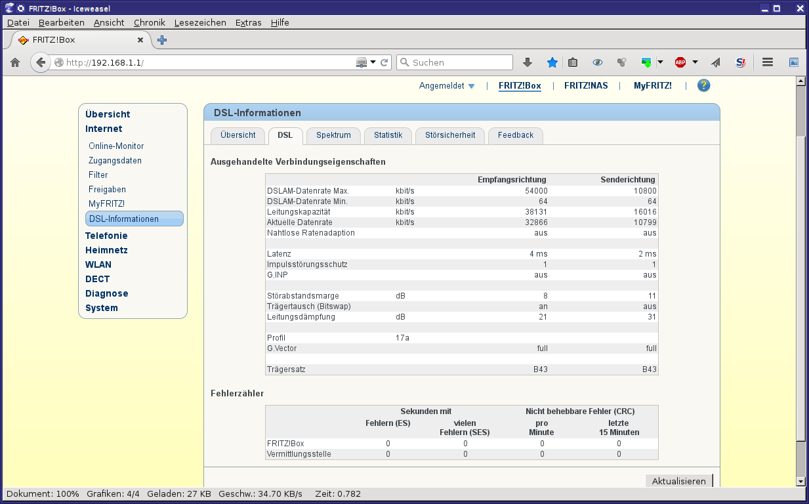Open the hamburger browser menu
The height and width of the screenshot is (504, 809).
pyautogui.click(x=768, y=62)
